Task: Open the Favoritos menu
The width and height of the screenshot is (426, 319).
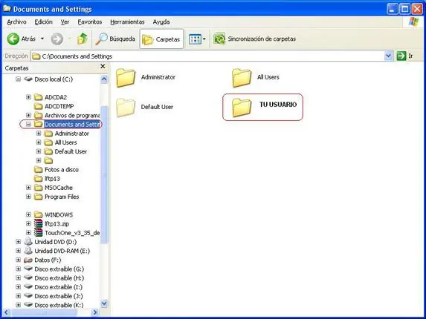Action: click(90, 22)
